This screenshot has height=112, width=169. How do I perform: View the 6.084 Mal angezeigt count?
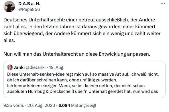tap(77, 105)
